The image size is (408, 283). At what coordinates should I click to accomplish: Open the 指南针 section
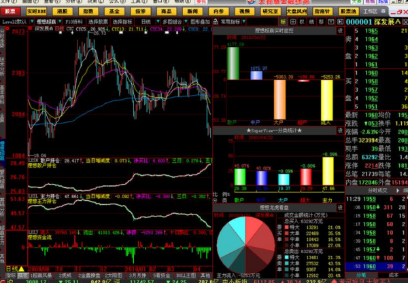tap(322, 12)
